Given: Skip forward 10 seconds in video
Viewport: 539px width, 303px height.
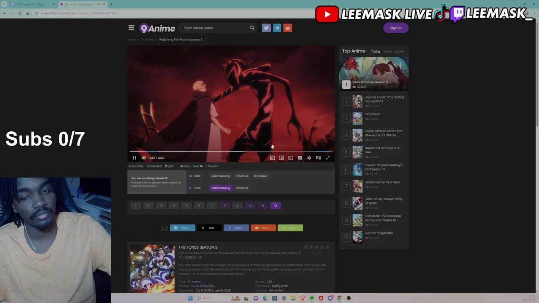Looking at the screenshot, I should pyautogui.click(x=281, y=158).
